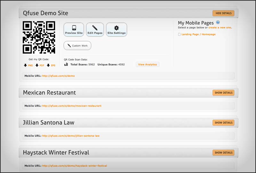Click the scan data bar chart icon
This screenshot has height=173, width=256.
[66, 64]
